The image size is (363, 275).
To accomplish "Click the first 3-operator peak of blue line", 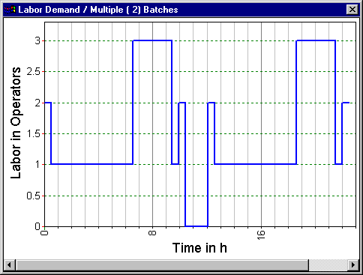I will (x=152, y=40).
